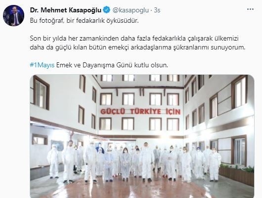This screenshot has width=262, height=198.
Task: Open Mehmet Kasapoğlu's round profile avatar
Action: coord(13,15)
